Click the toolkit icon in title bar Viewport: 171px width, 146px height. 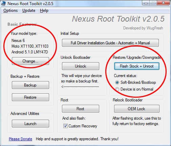(3, 3)
